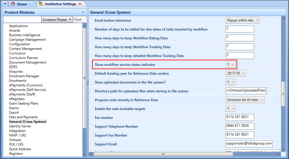The height and width of the screenshot is (159, 289).
Task: Collapse the Product Modules panel
Action: pos(83,12)
